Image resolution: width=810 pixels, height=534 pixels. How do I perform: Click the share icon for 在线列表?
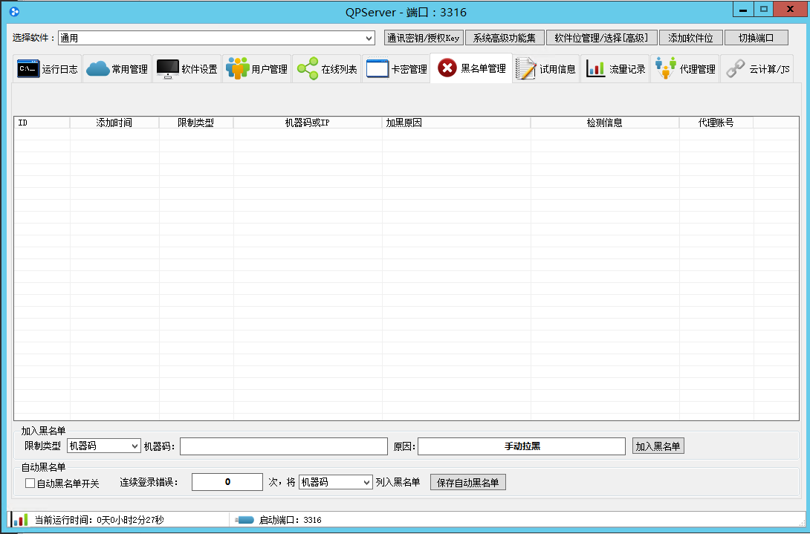point(307,69)
